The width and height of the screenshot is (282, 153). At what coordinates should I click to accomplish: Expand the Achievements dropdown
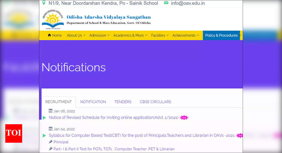click(186, 35)
